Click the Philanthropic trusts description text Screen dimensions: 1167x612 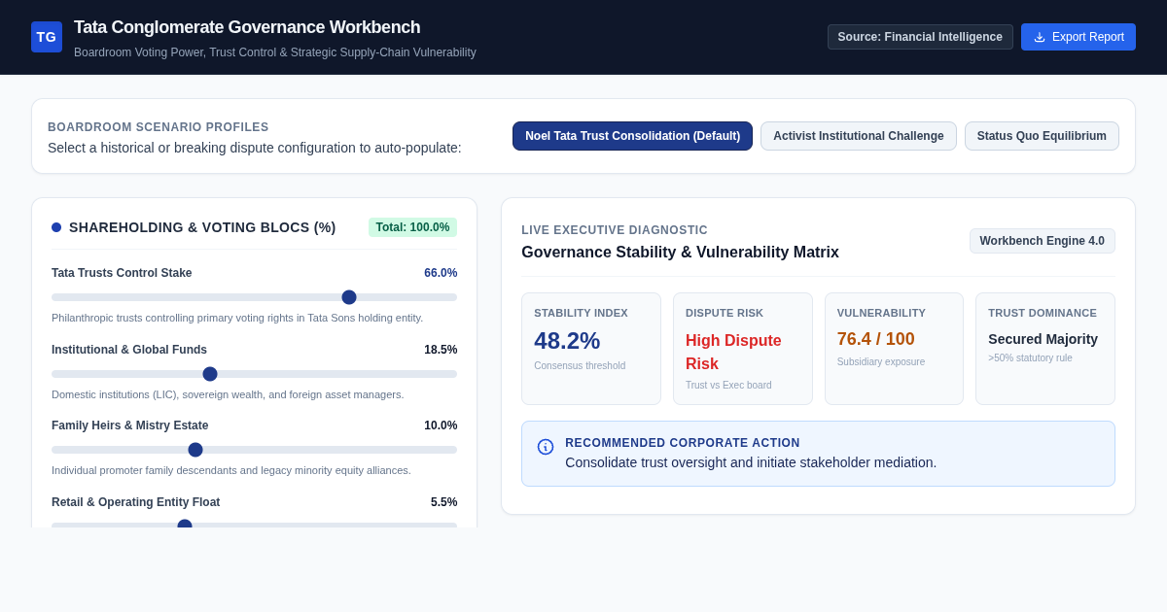pyautogui.click(x=237, y=318)
